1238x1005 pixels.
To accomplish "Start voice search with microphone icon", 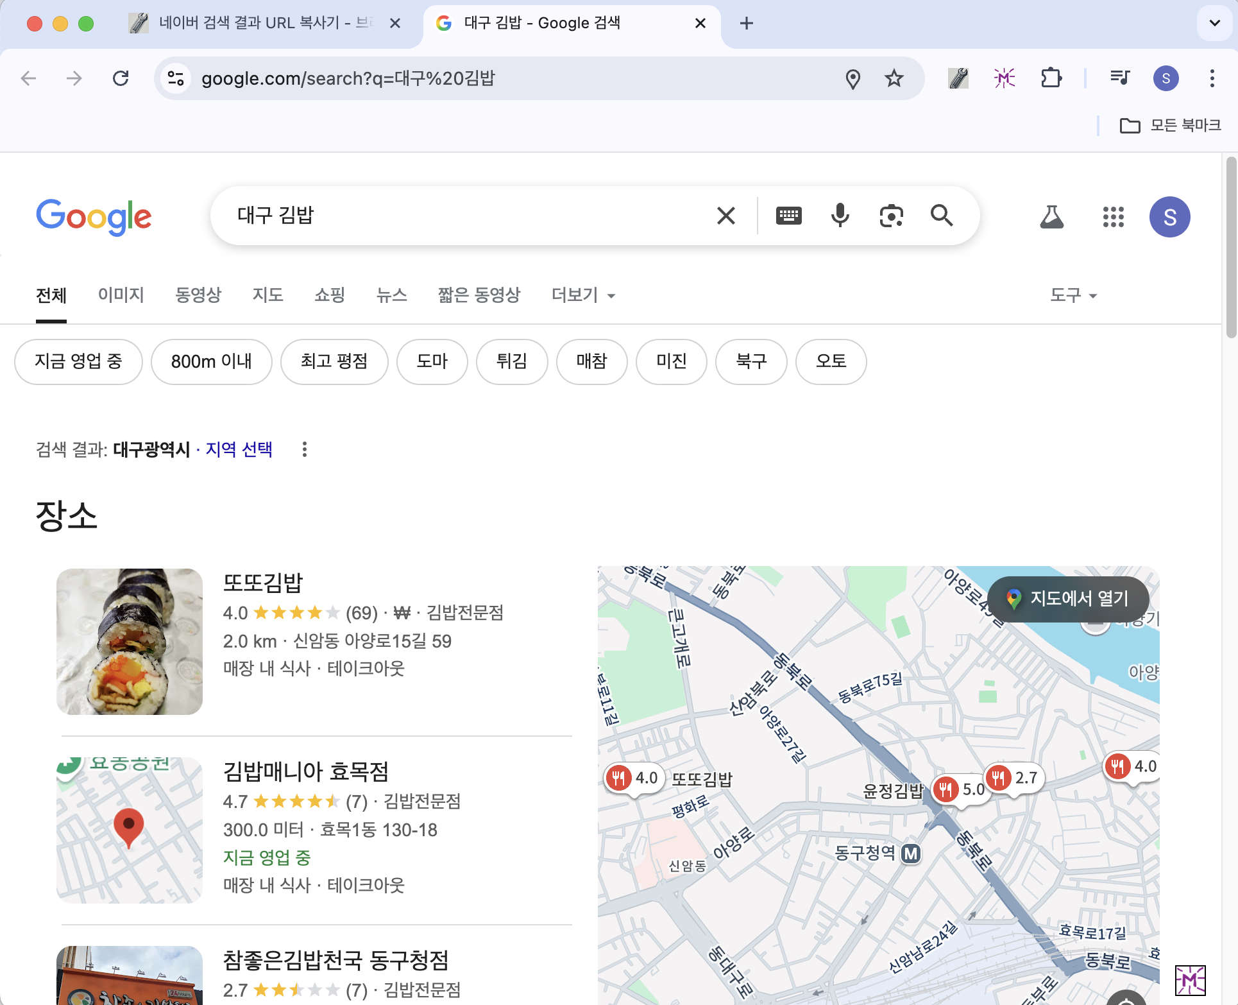I will coord(840,216).
